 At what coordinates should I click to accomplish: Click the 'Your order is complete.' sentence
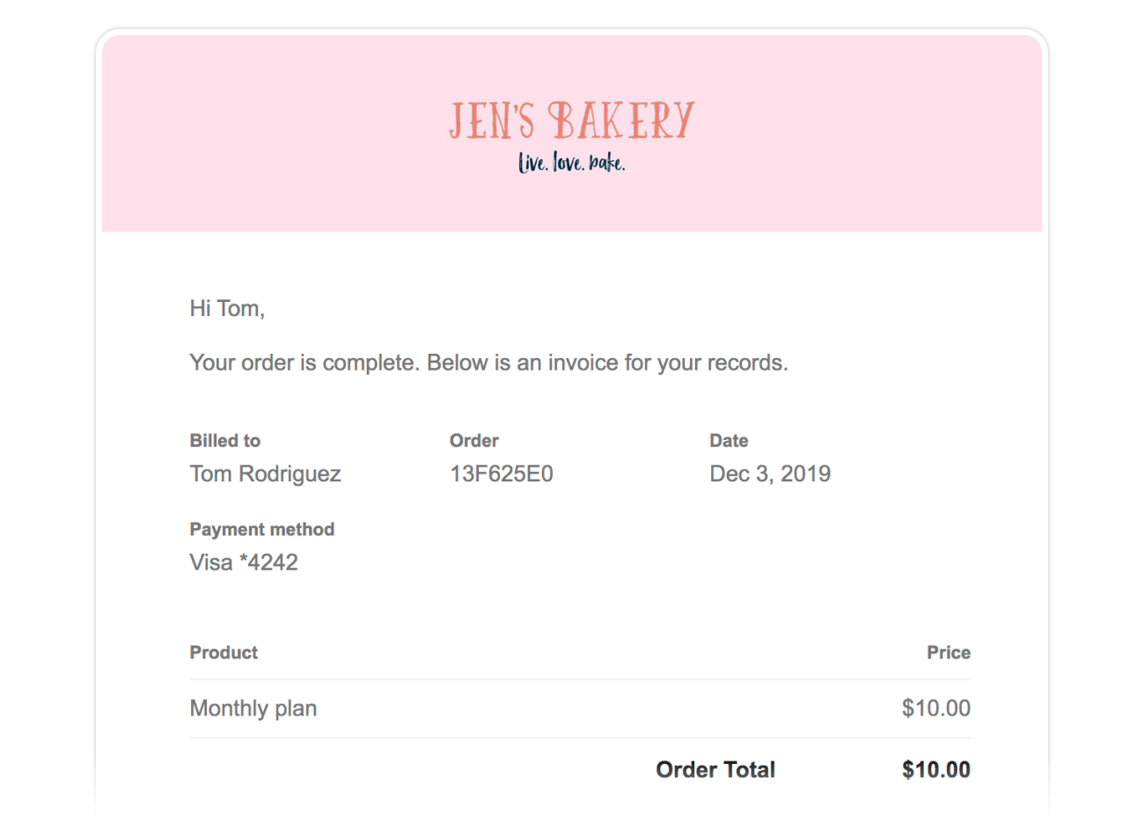304,363
